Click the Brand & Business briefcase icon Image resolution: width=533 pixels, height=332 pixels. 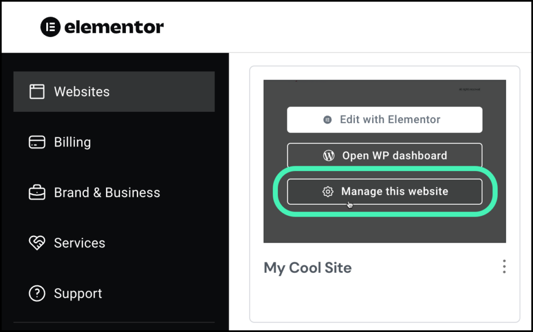pos(36,193)
